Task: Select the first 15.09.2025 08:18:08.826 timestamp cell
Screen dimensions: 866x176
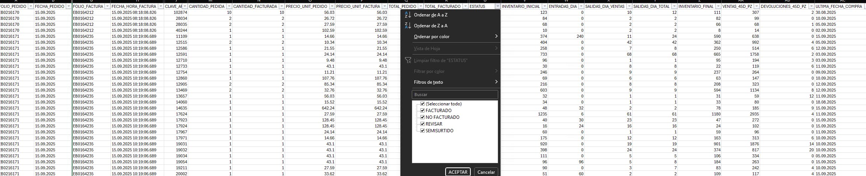Action: [138, 12]
